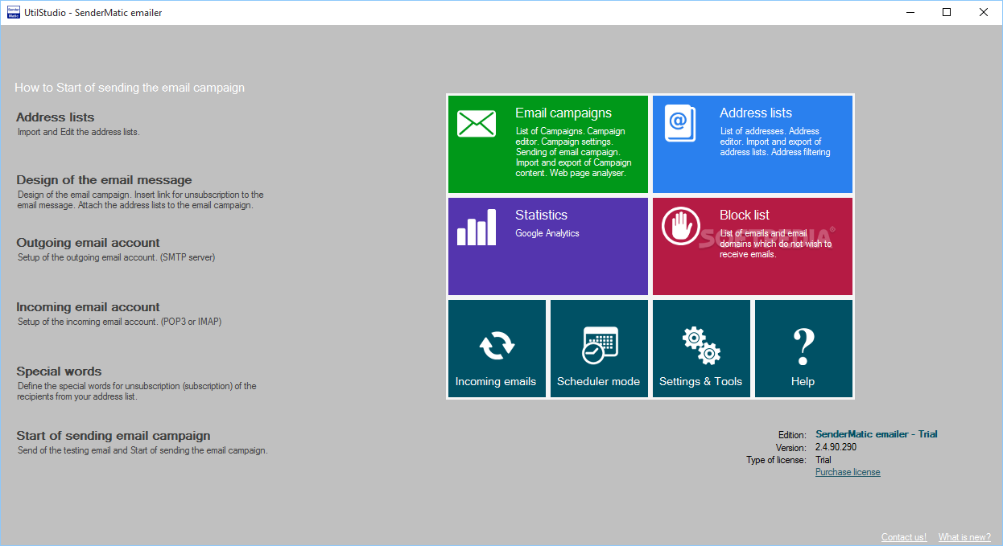
Task: Open Email campaigns envelope icon
Action: [x=477, y=124]
